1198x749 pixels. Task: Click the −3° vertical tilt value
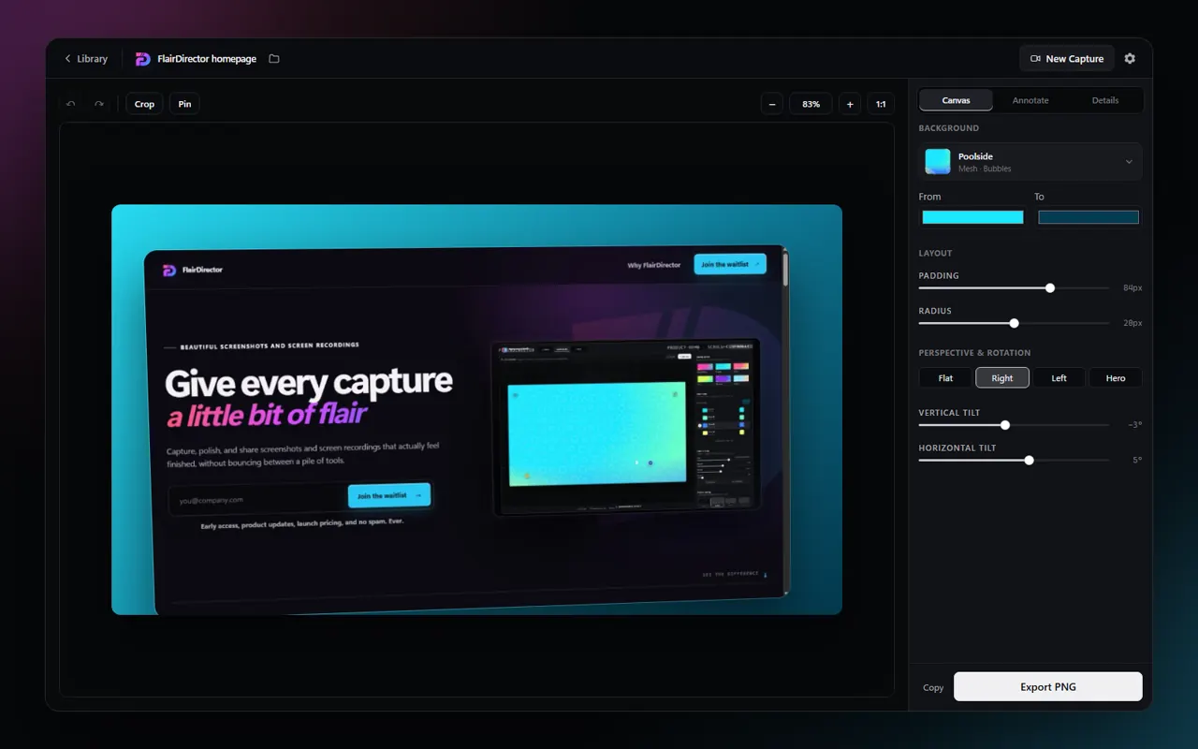1134,425
